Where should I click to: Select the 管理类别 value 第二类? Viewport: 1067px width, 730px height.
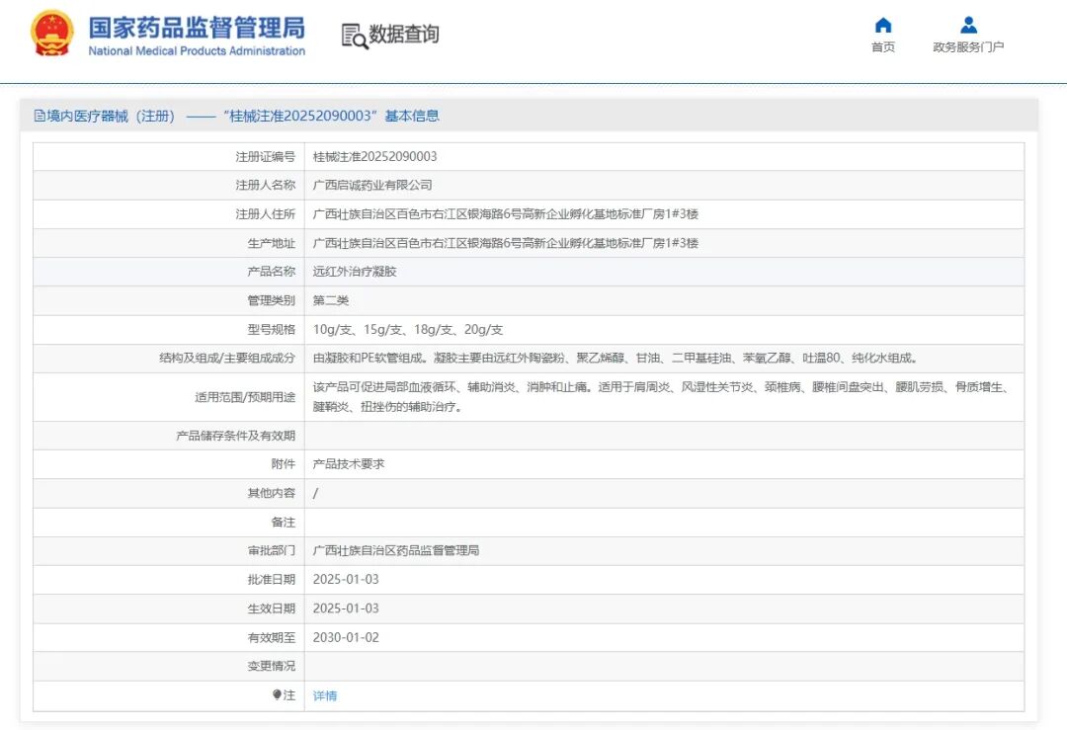[x=332, y=300]
